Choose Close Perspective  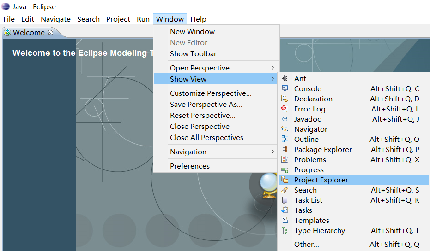pyautogui.click(x=216, y=126)
